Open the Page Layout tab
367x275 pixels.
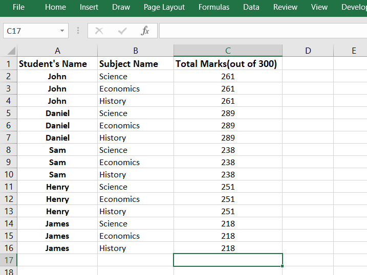coord(164,7)
